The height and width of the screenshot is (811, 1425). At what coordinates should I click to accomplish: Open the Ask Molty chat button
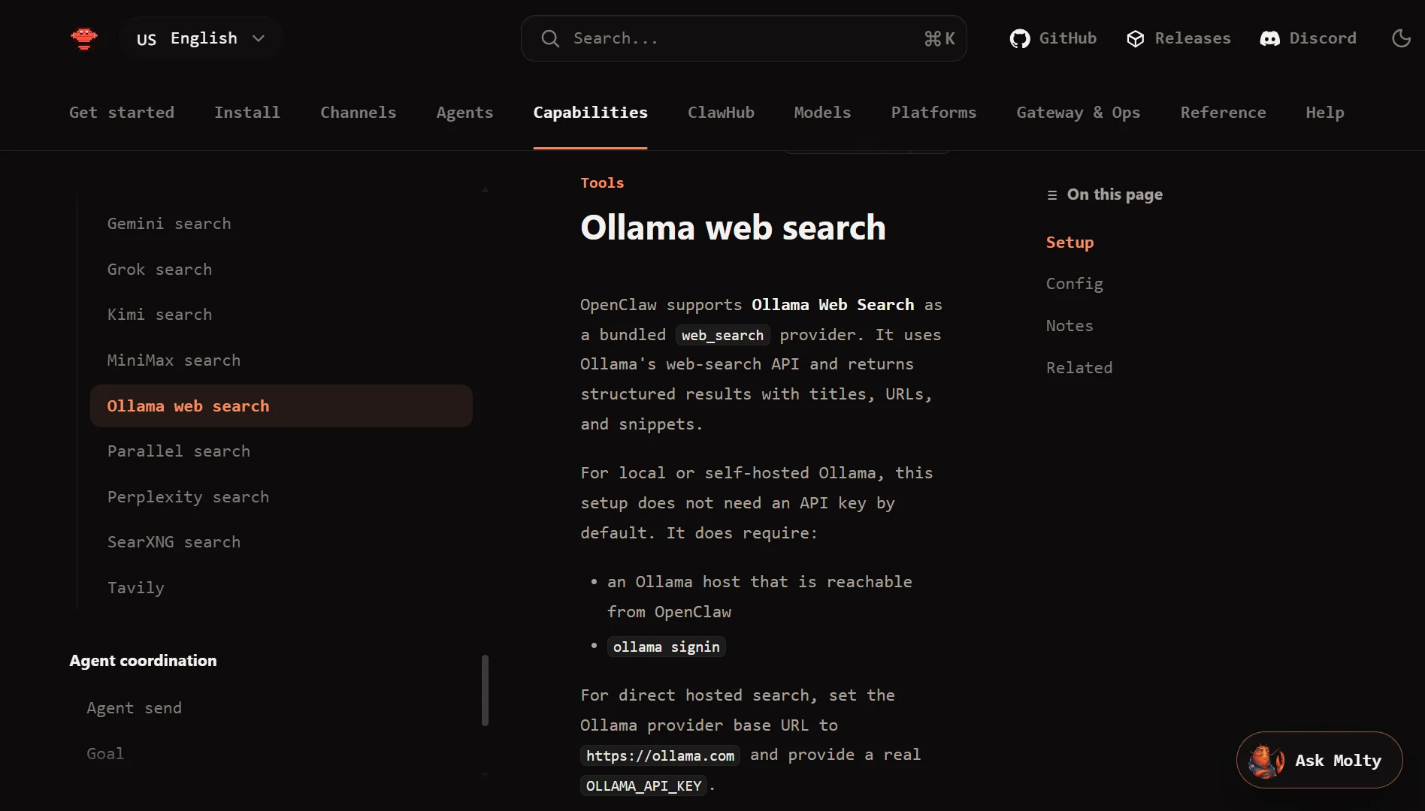(1319, 760)
